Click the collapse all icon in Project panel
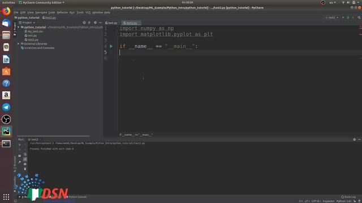The height and width of the screenshot is (203, 362). point(89,23)
